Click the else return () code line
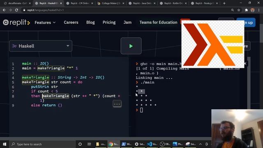This screenshot has height=148, width=263. [x=46, y=105]
